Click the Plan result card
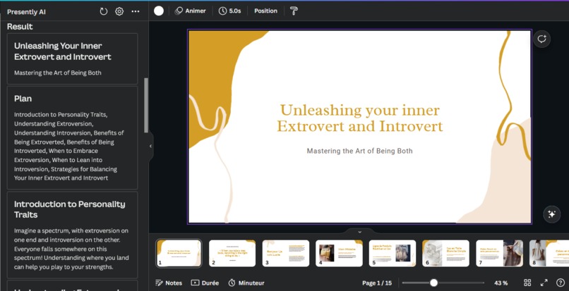Screen dimensions: 569x291 tap(72, 137)
